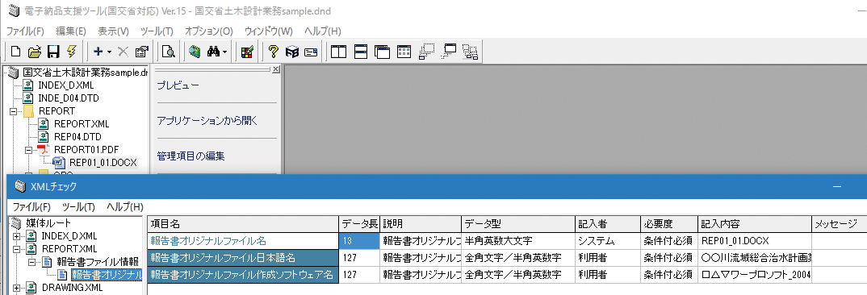Viewport: 867px width, 295px height.
Task: Open the オプション(O) menu
Action: pyautogui.click(x=209, y=31)
